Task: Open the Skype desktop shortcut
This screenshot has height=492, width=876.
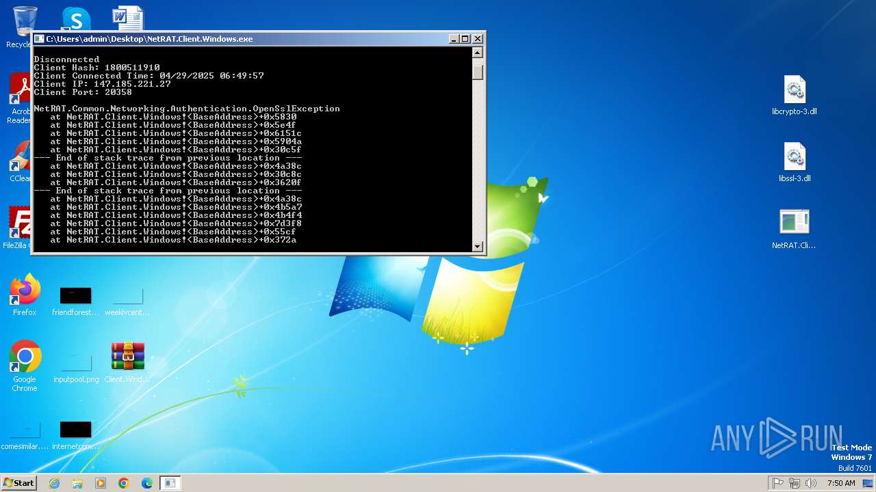Action: tap(76, 19)
